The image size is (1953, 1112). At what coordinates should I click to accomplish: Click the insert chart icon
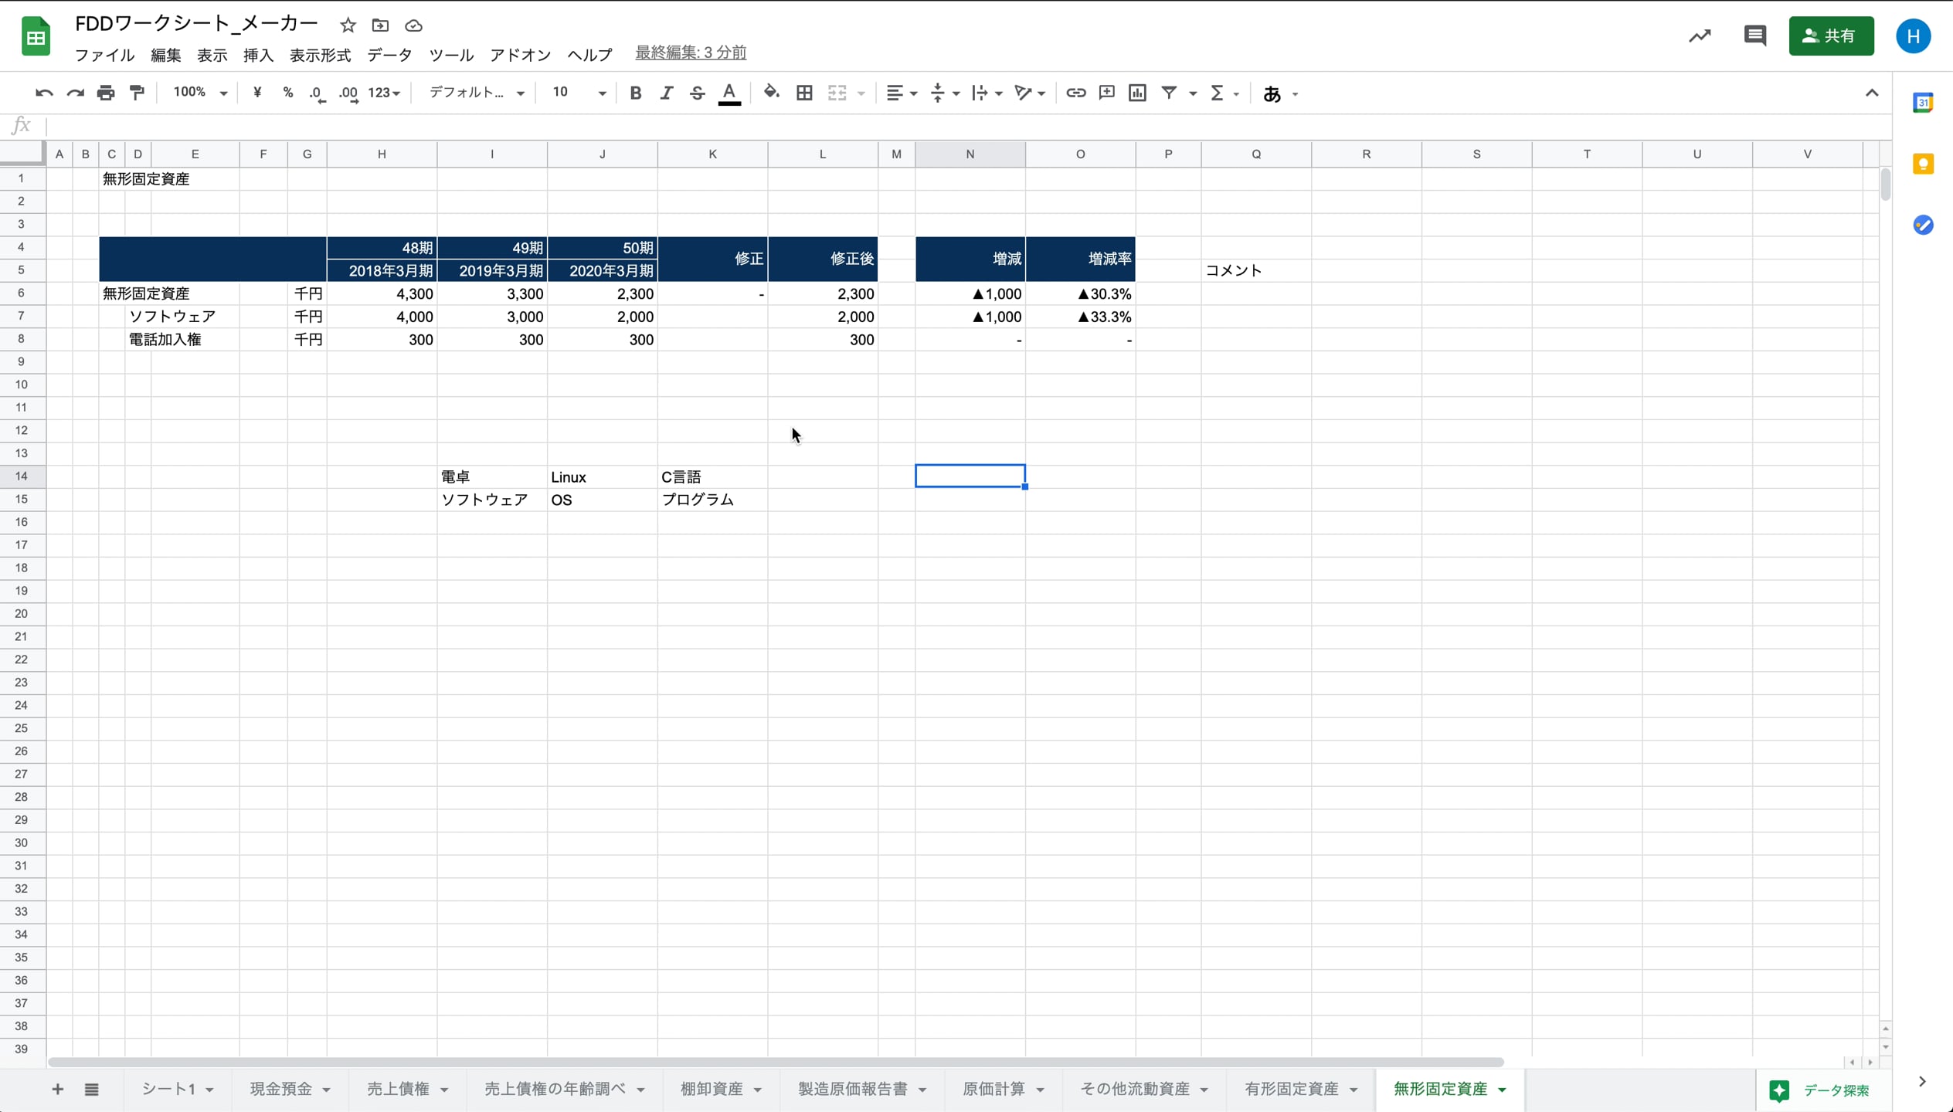click(1137, 93)
